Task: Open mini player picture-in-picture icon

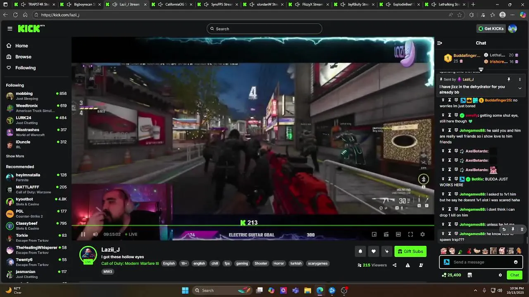Action: pyautogui.click(x=374, y=234)
